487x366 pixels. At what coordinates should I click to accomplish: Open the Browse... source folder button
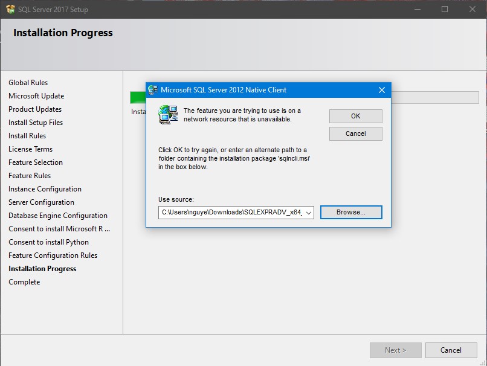(351, 213)
